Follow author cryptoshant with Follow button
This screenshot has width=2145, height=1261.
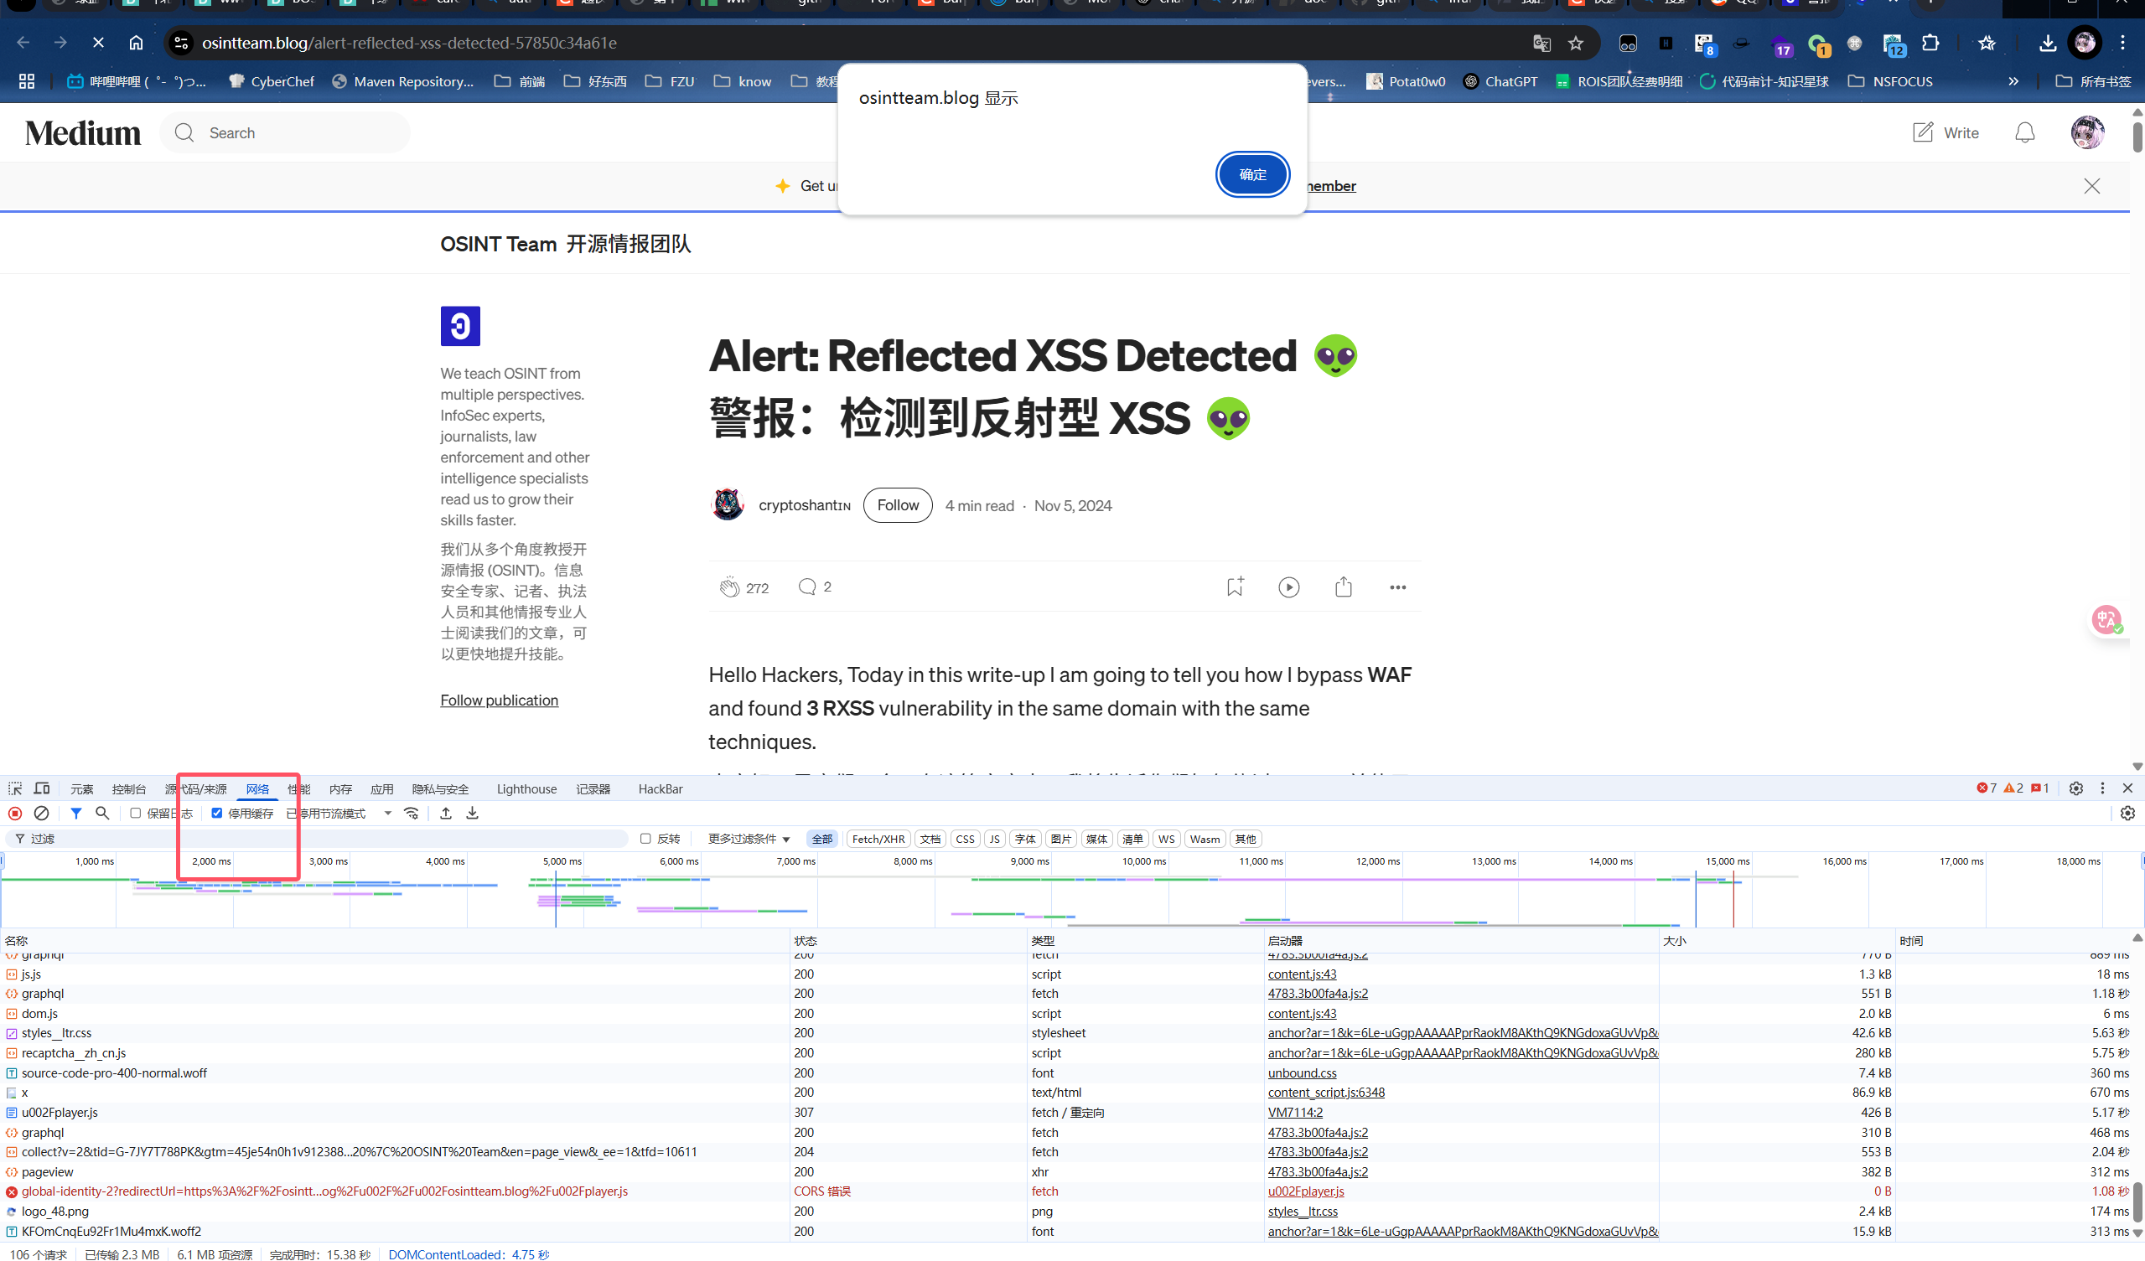(898, 505)
